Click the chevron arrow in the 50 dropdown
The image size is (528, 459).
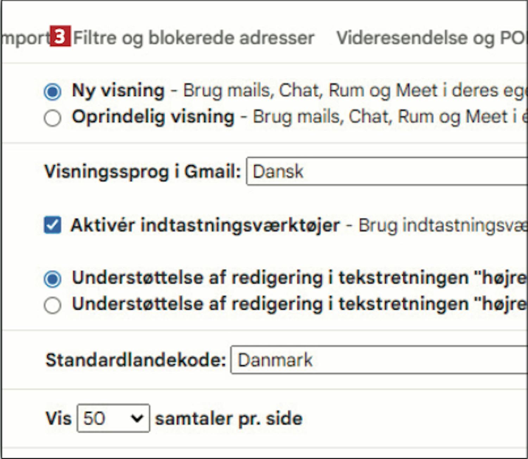(x=137, y=418)
